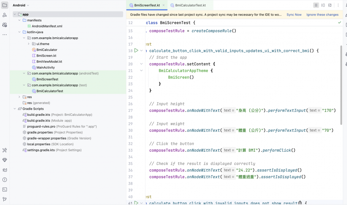Click Ignore these changes link
Screen dimensions: 347x205
click(322, 15)
